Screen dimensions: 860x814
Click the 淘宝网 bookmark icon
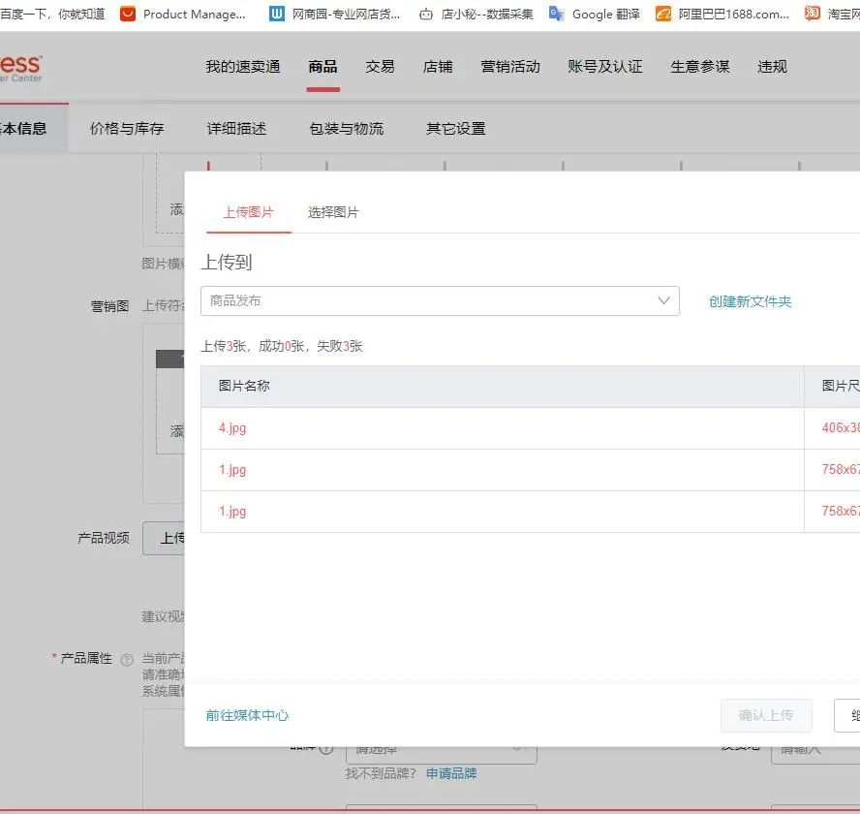click(x=812, y=14)
